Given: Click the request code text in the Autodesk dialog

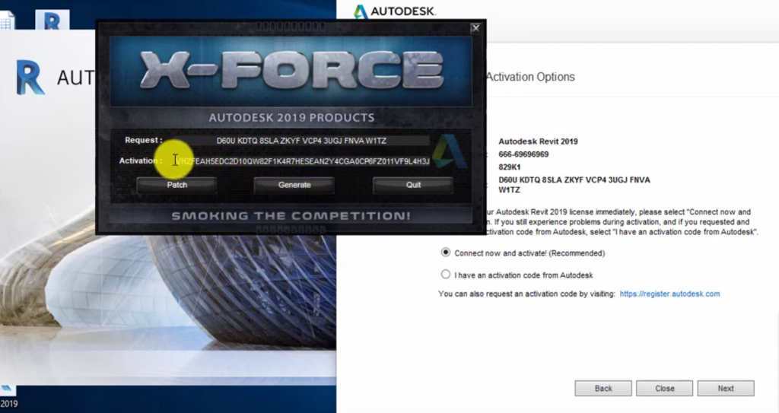Looking at the screenshot, I should point(574,185).
